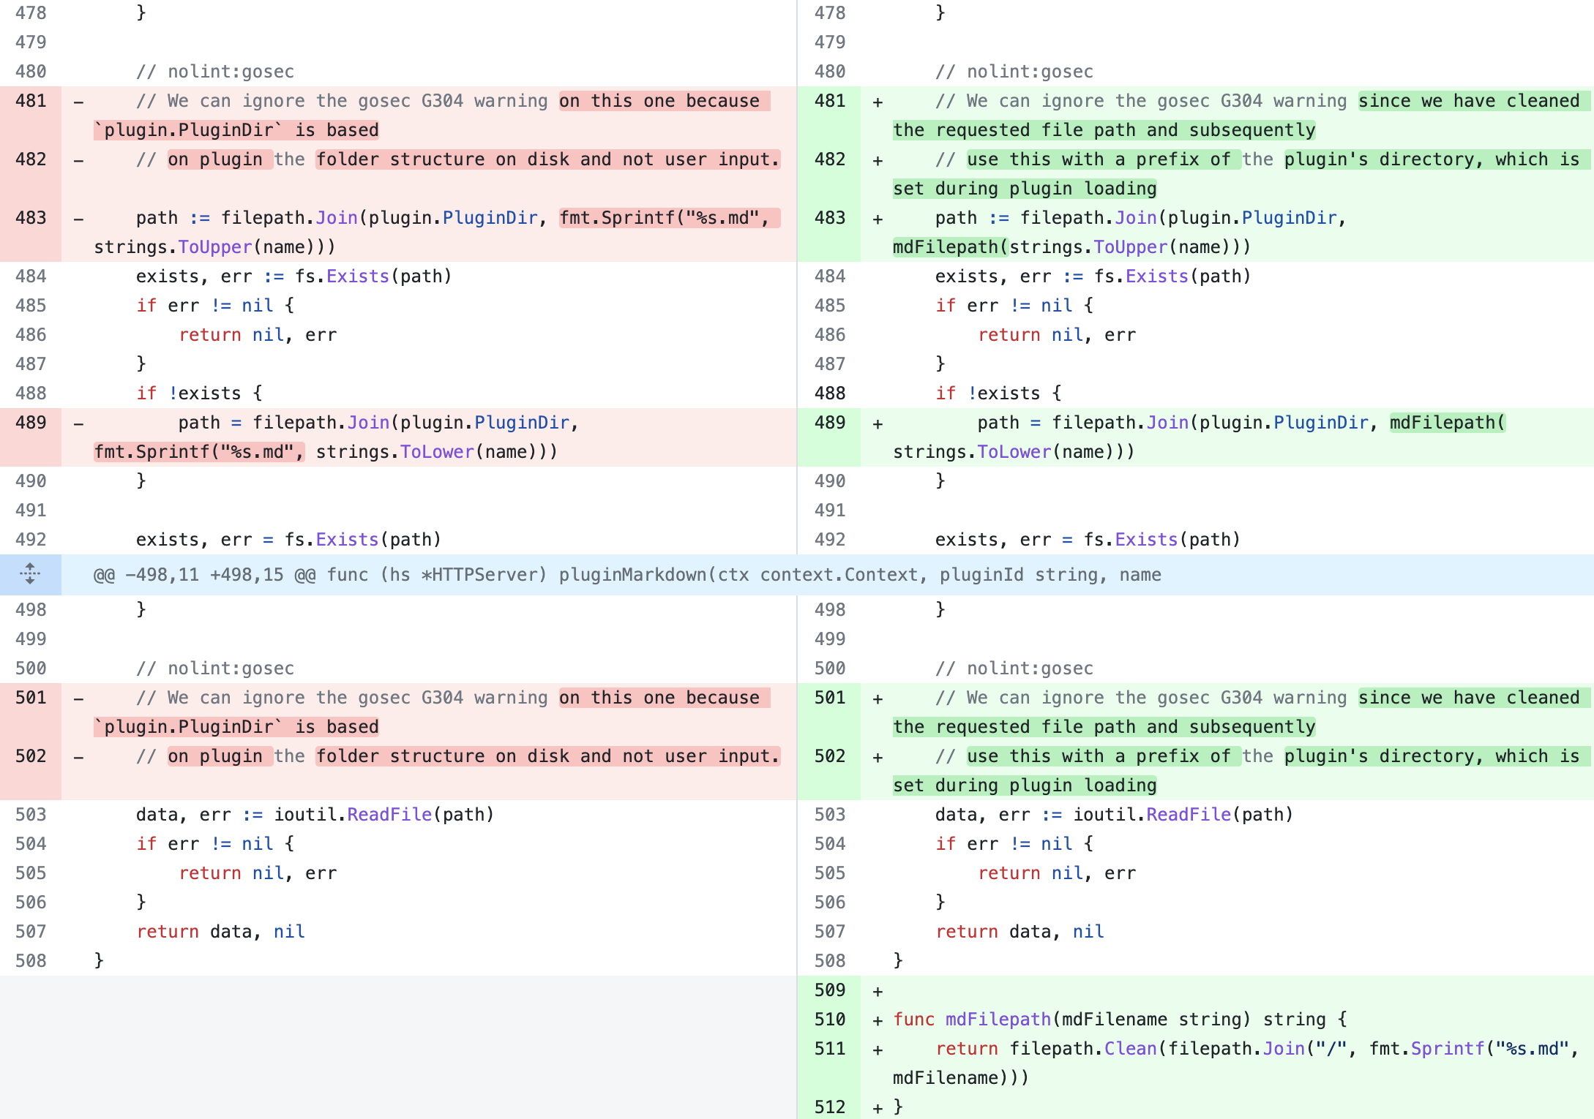
Task: Click the plus marker on added line 509
Action: pos(878,991)
